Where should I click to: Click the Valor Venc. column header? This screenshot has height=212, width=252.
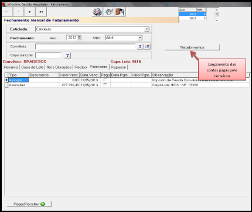point(69,75)
